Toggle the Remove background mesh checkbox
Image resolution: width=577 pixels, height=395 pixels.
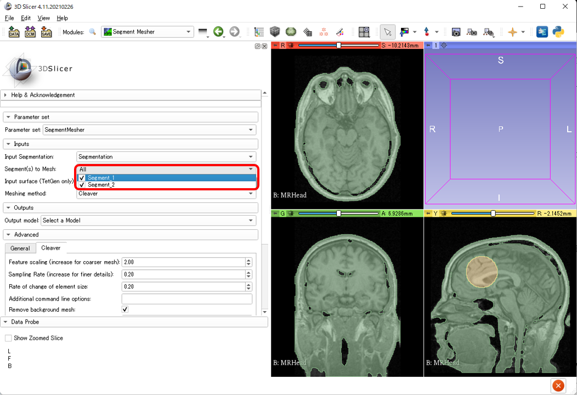click(x=125, y=309)
